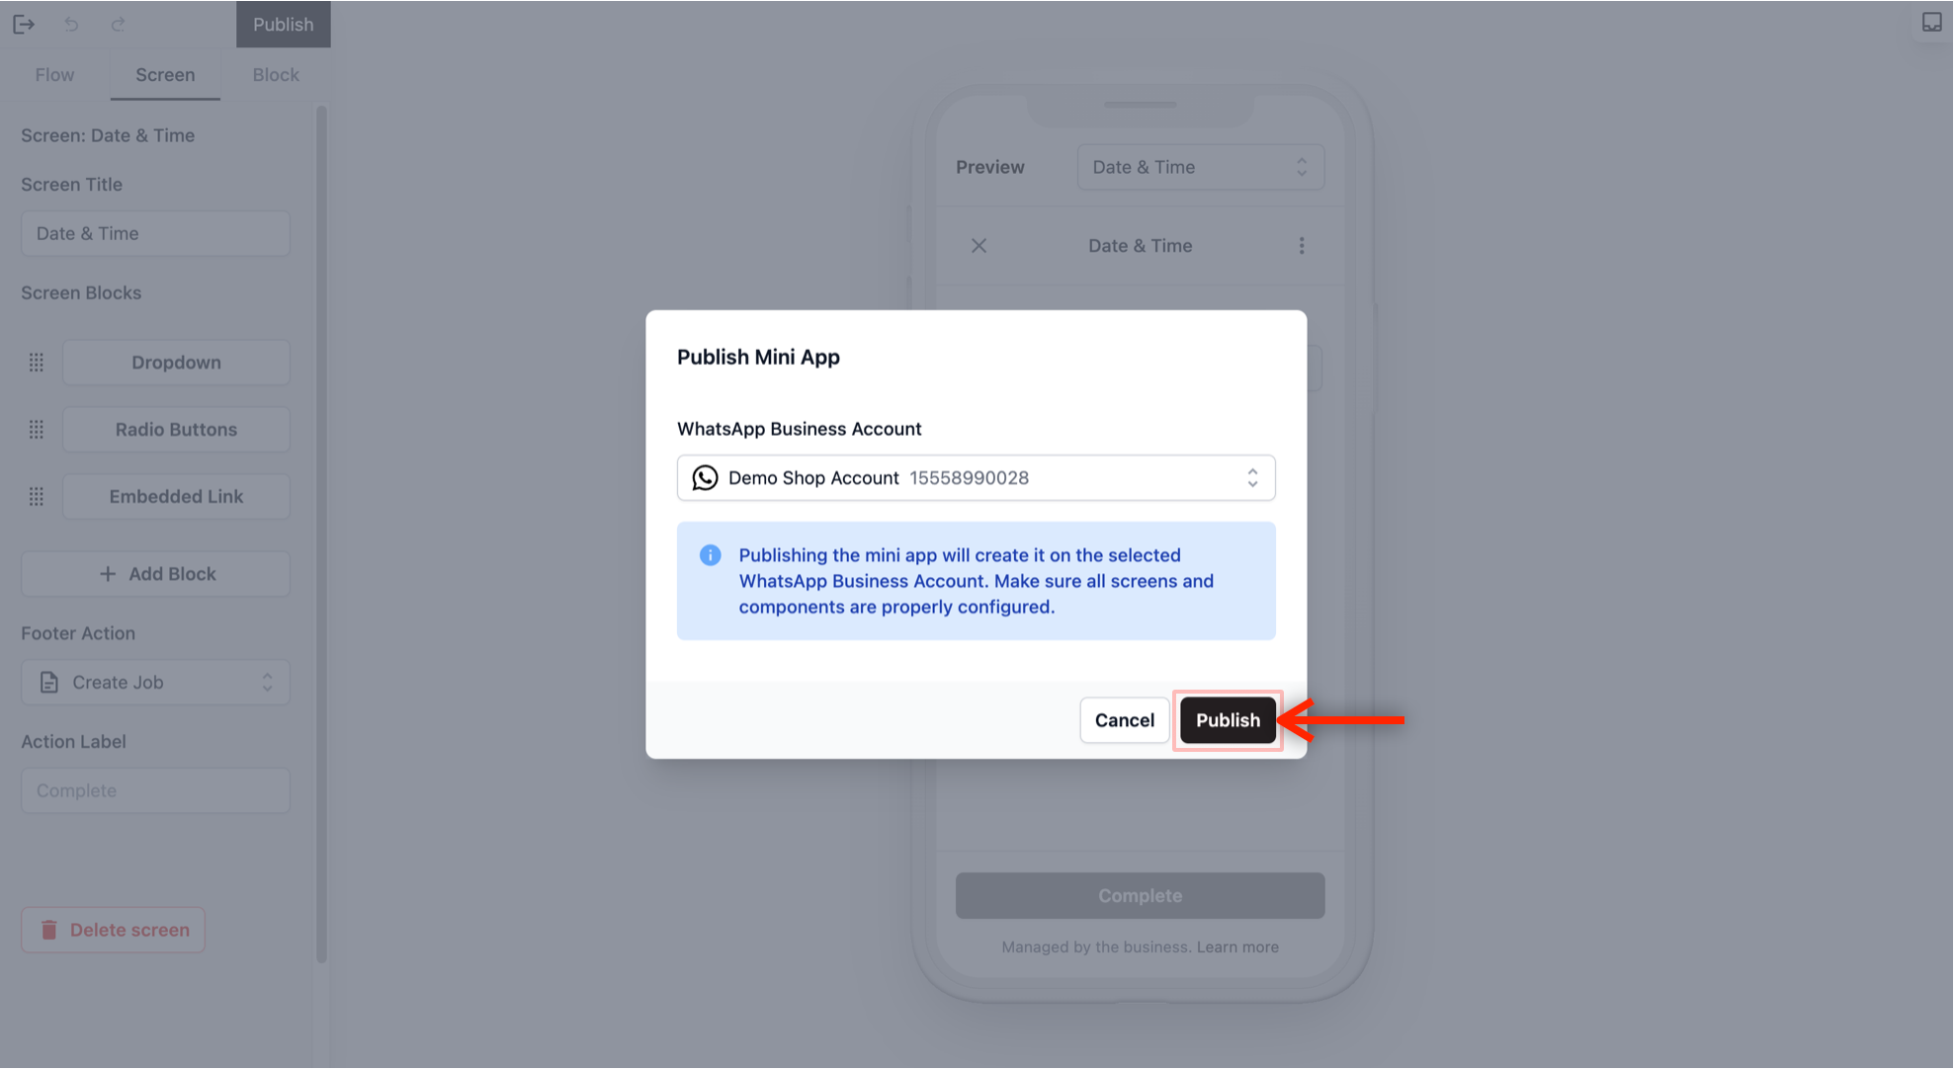
Task: Click the Screen Title input field
Action: click(155, 234)
